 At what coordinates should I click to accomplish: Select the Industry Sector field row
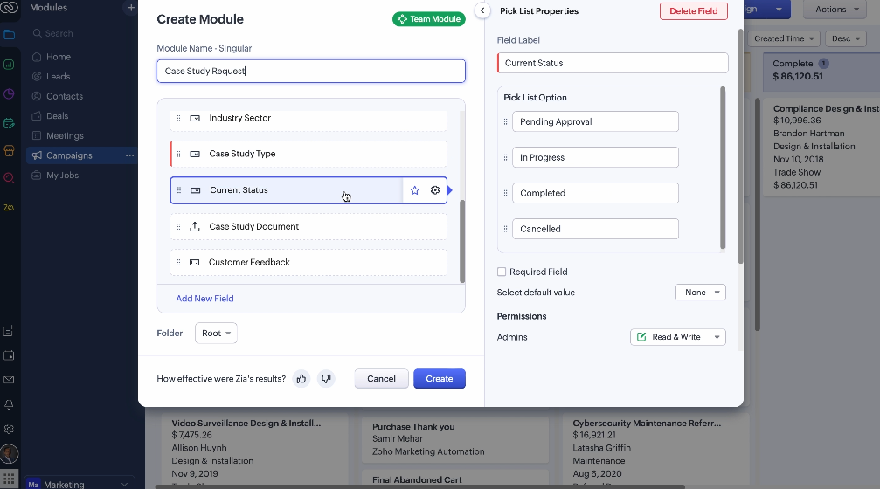coord(308,119)
